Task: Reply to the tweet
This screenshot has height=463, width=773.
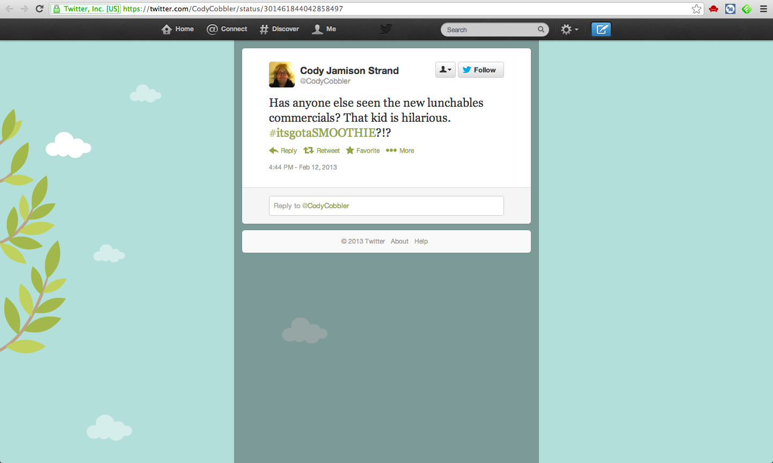Action: click(x=283, y=151)
